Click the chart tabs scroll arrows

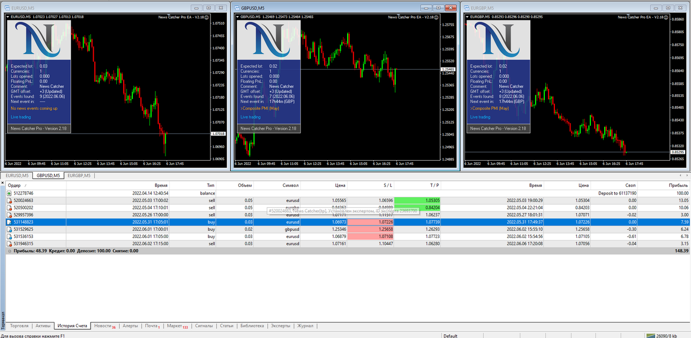tap(683, 175)
